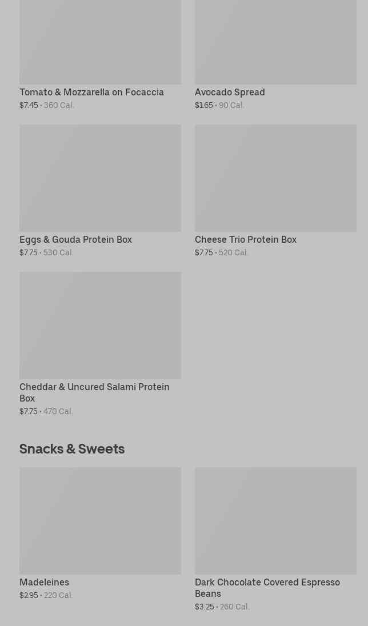Screen dimensions: 368x626
Task: Click the Dark Chocolate Covered Espresso Beans image
Action: click(x=275, y=521)
